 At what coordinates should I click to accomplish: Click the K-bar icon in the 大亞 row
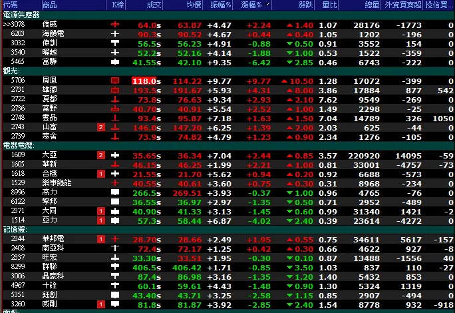pyautogui.click(x=115, y=155)
